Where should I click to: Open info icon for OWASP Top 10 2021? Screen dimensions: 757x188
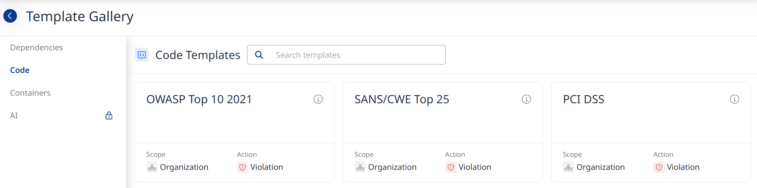click(x=318, y=99)
